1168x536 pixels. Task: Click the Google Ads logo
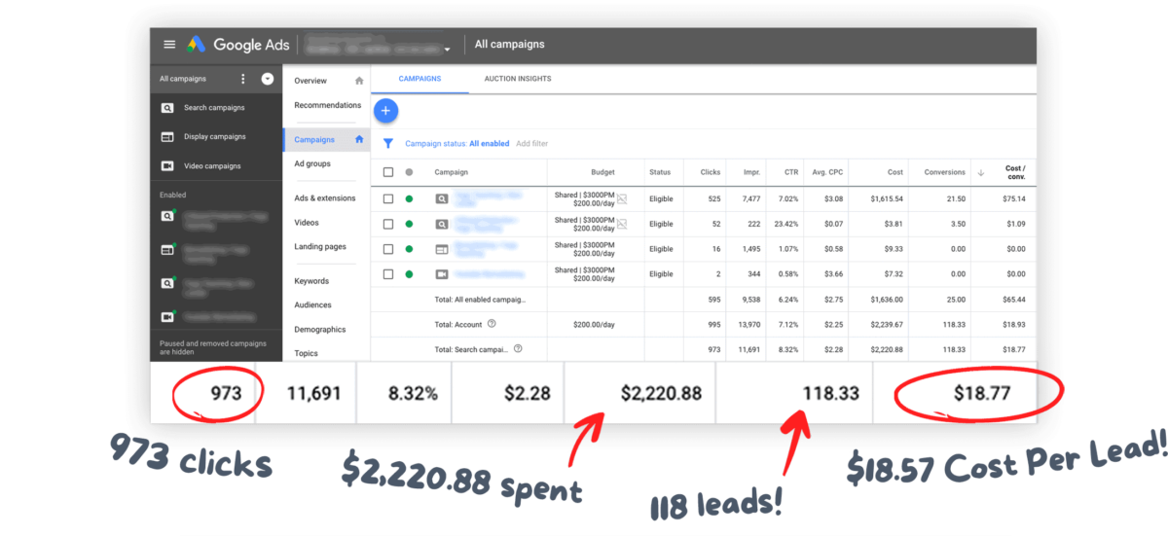197,45
